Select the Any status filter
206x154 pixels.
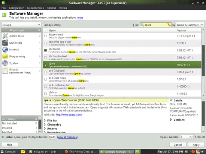point(19,119)
